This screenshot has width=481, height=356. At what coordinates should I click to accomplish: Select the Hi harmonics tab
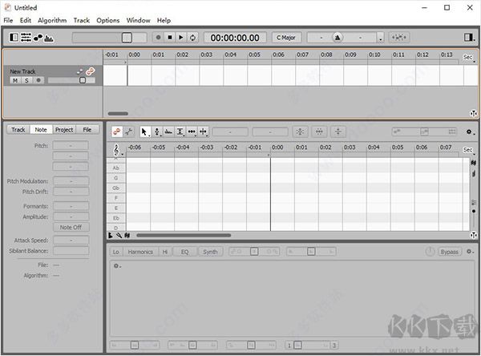165,252
